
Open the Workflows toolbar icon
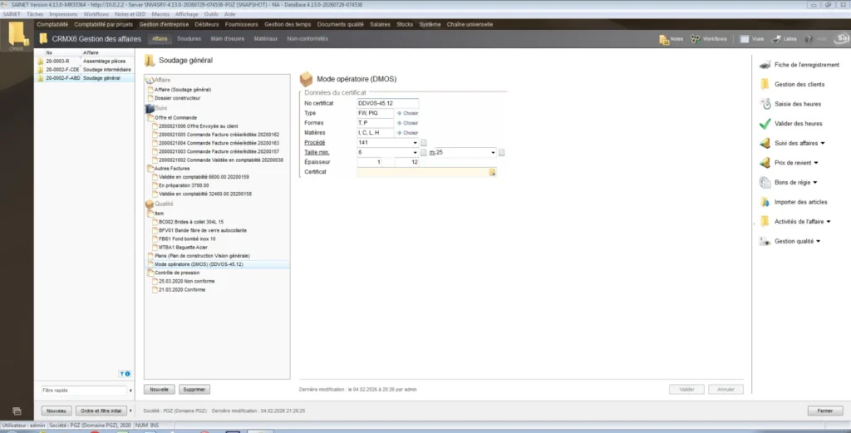click(x=695, y=39)
